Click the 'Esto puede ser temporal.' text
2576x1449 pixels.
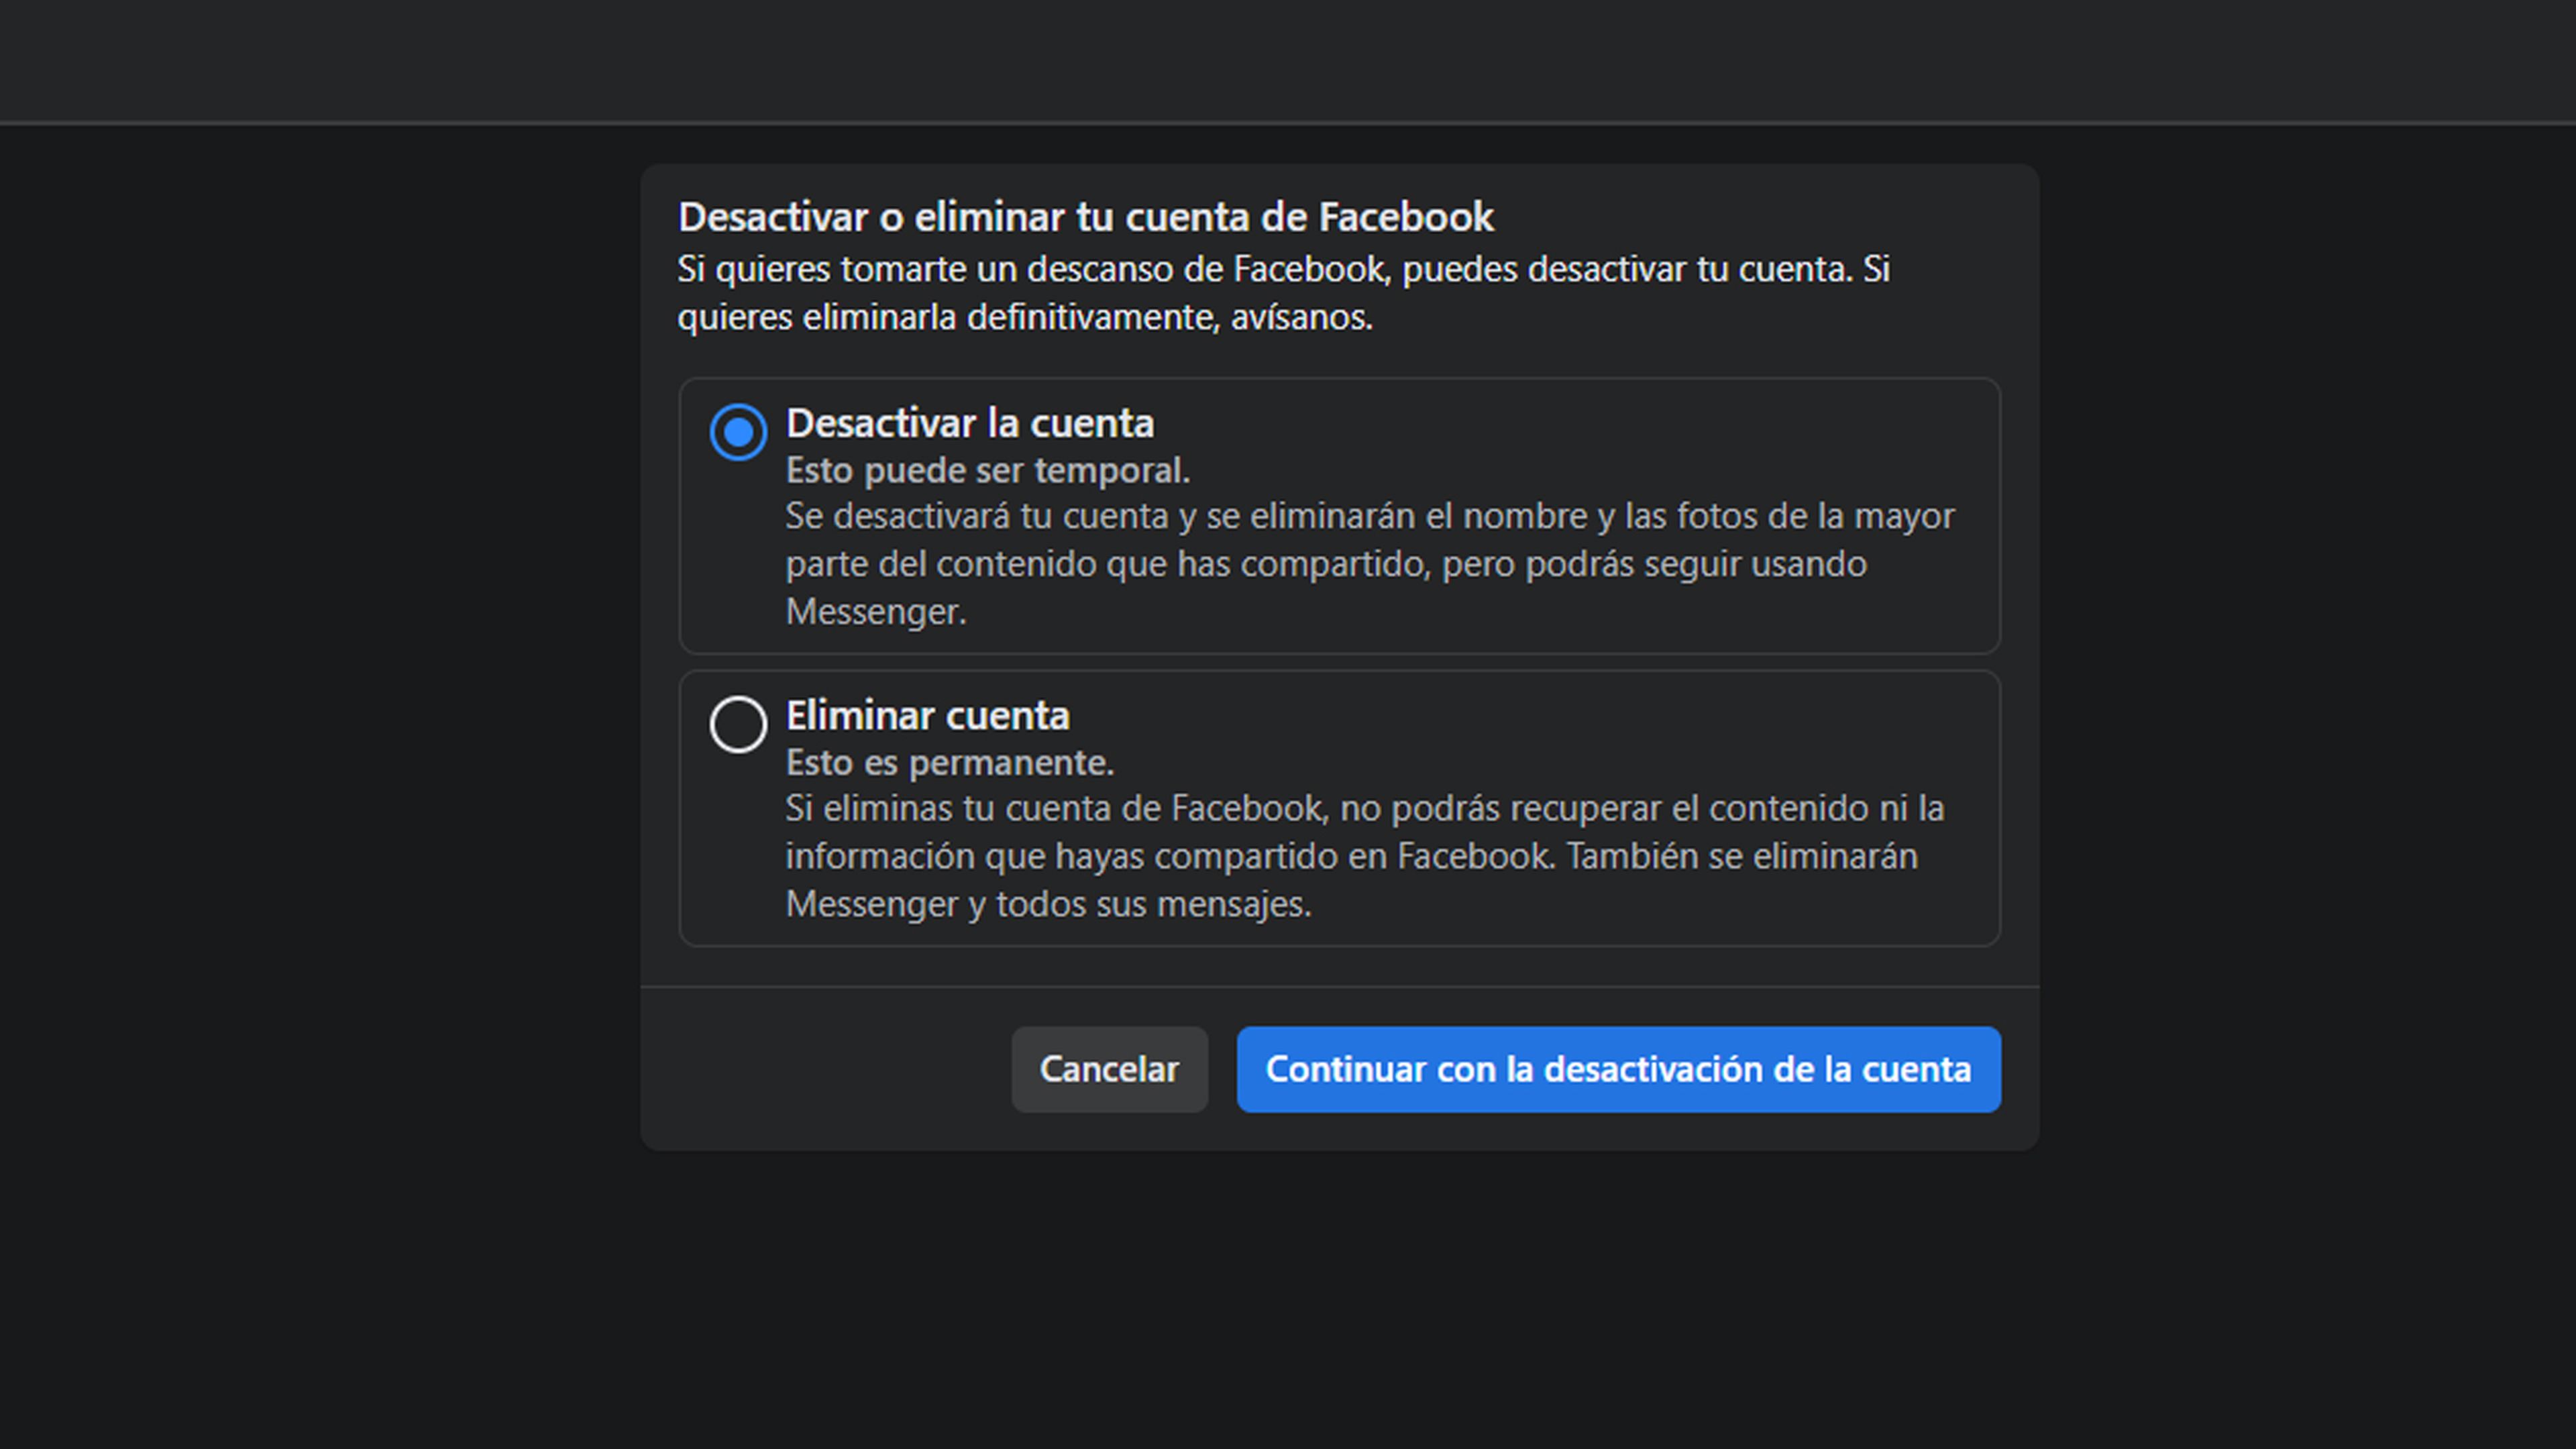[987, 470]
